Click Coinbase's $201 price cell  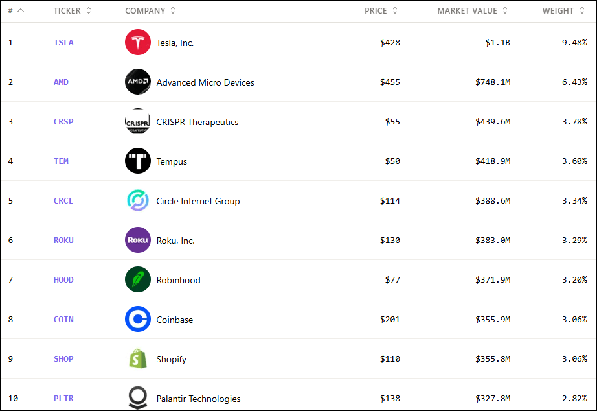pos(390,320)
